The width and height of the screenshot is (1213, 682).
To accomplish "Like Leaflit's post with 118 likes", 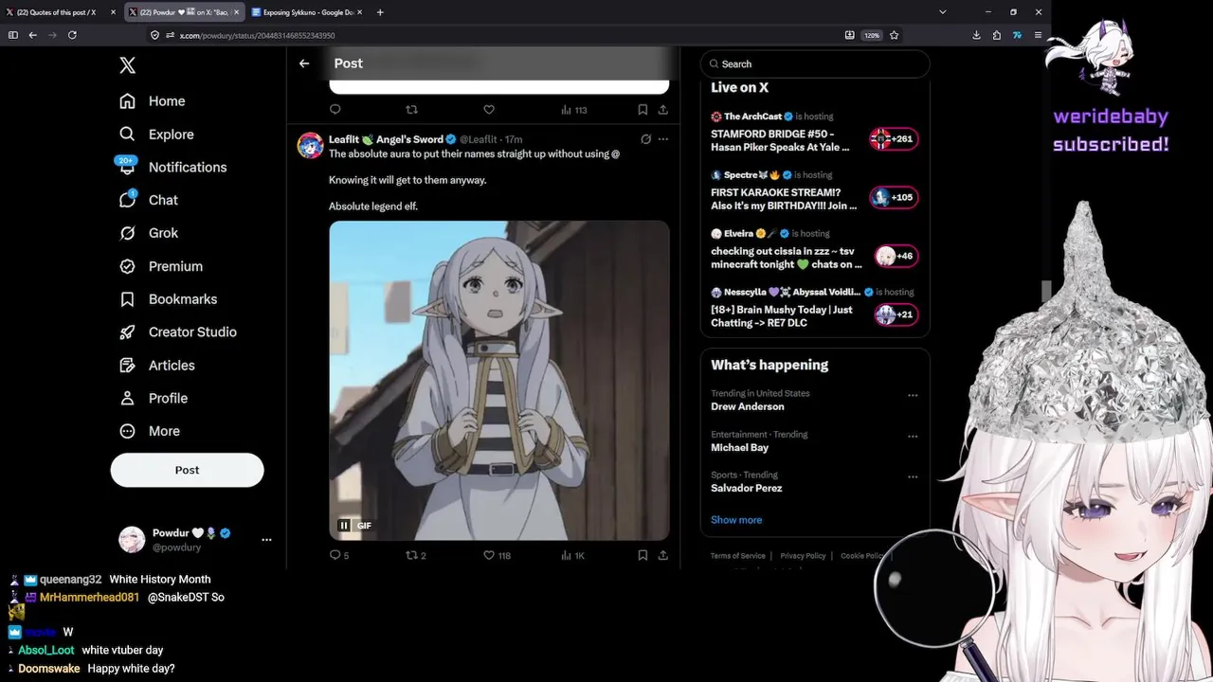I will point(497,555).
